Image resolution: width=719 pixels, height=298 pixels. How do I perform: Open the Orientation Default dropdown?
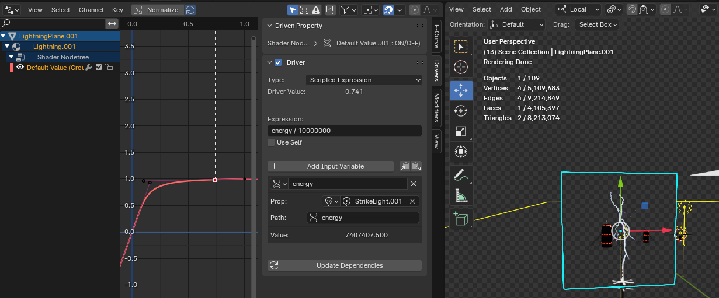(x=517, y=24)
